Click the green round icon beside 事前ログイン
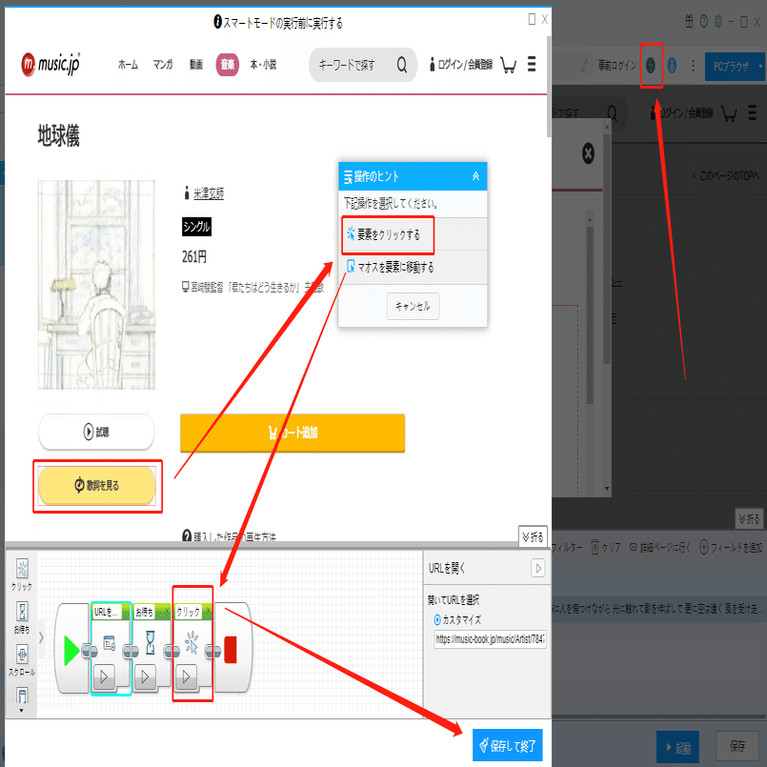Image resolution: width=767 pixels, height=767 pixels. (x=651, y=65)
